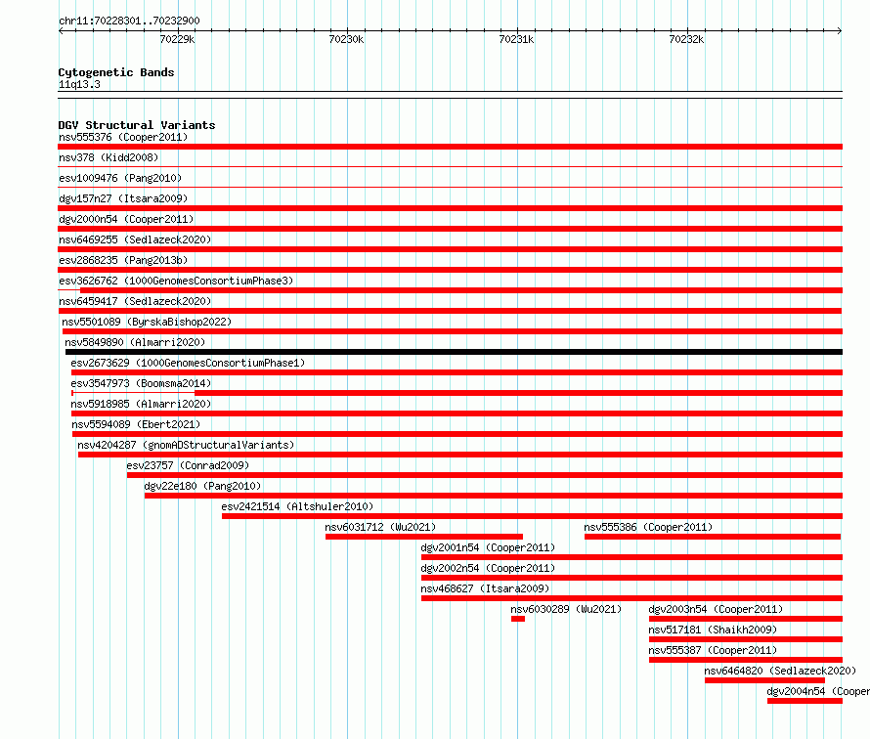This screenshot has height=739, width=870.
Task: Click the 70230k ruler marker
Action: point(346,39)
